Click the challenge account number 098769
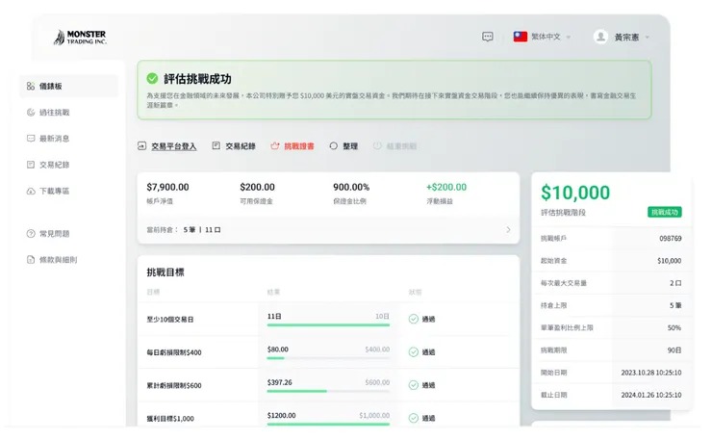712x440 pixels. (671, 238)
